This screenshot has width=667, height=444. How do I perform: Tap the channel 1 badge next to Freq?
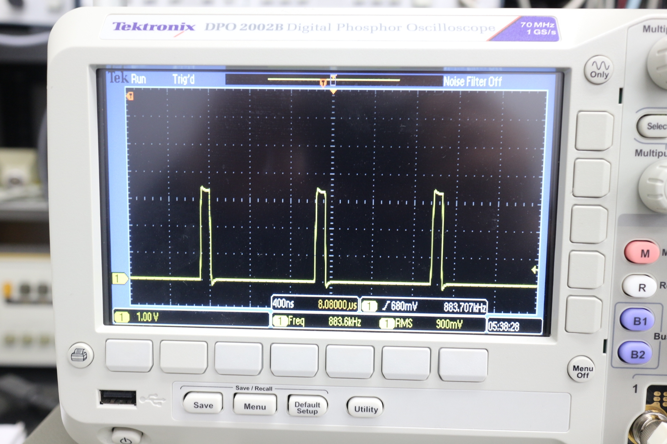coord(280,321)
